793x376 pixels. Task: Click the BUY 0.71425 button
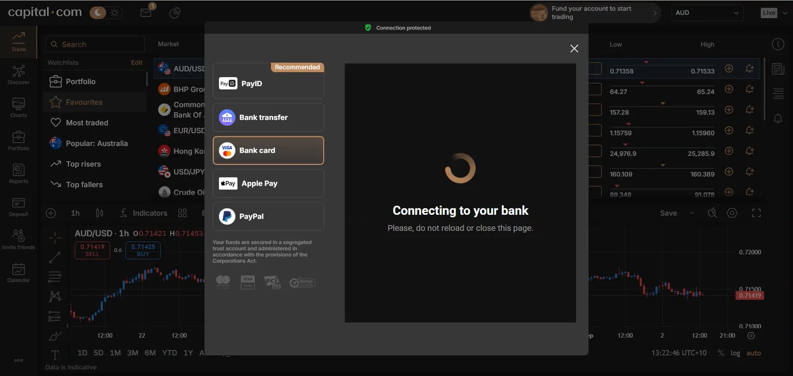click(x=143, y=250)
